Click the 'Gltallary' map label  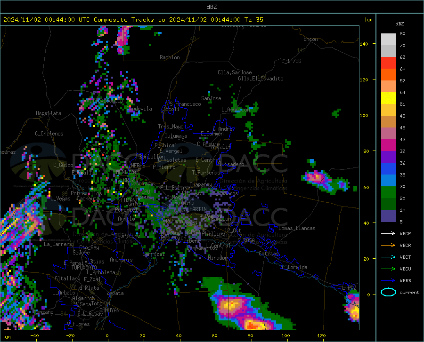(x=67, y=278)
